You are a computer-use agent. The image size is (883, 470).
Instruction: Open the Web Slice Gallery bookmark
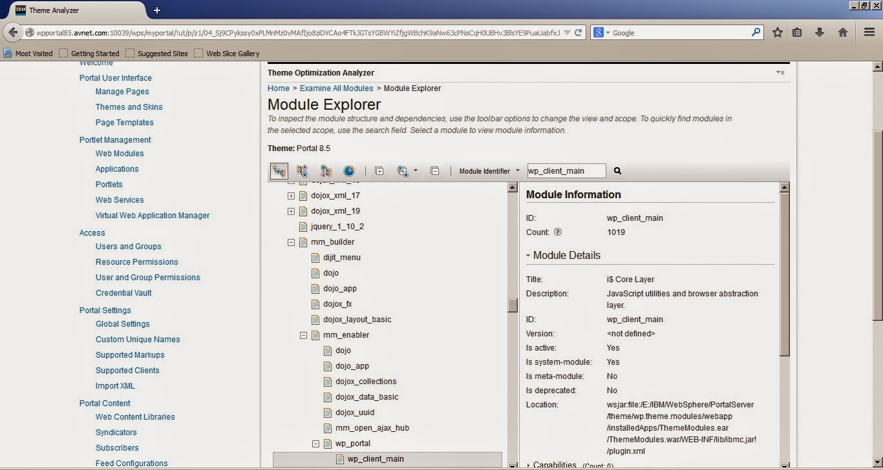point(227,54)
